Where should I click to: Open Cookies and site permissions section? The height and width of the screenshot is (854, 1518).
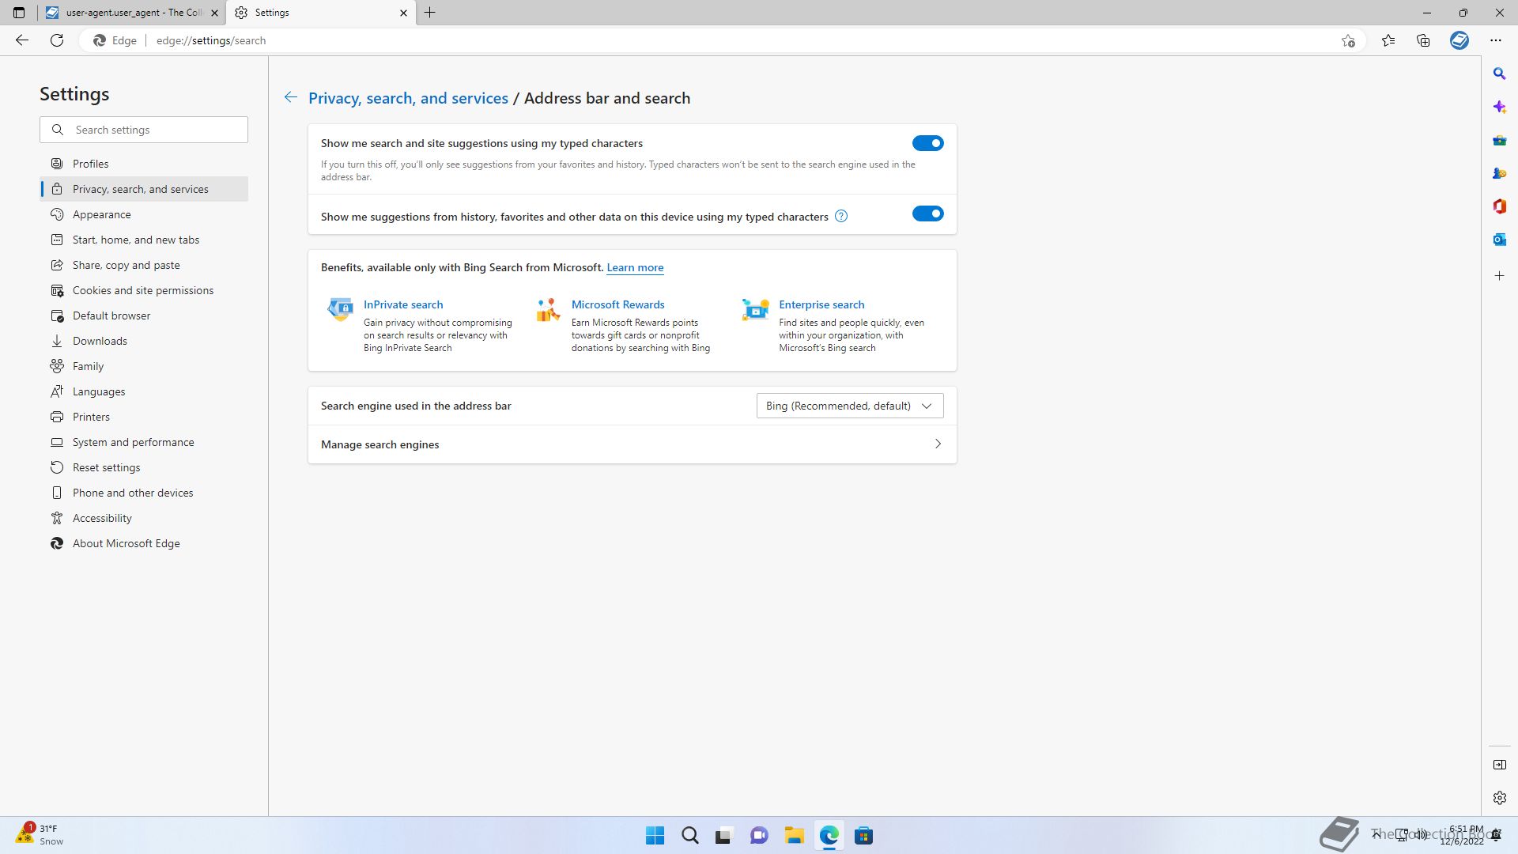click(x=144, y=290)
